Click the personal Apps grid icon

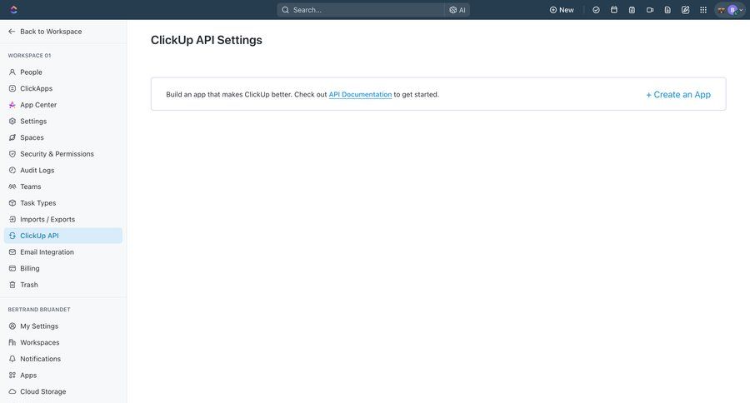[12, 376]
